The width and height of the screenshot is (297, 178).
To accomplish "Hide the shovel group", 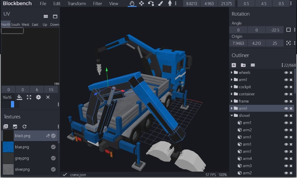I will point(286,115).
